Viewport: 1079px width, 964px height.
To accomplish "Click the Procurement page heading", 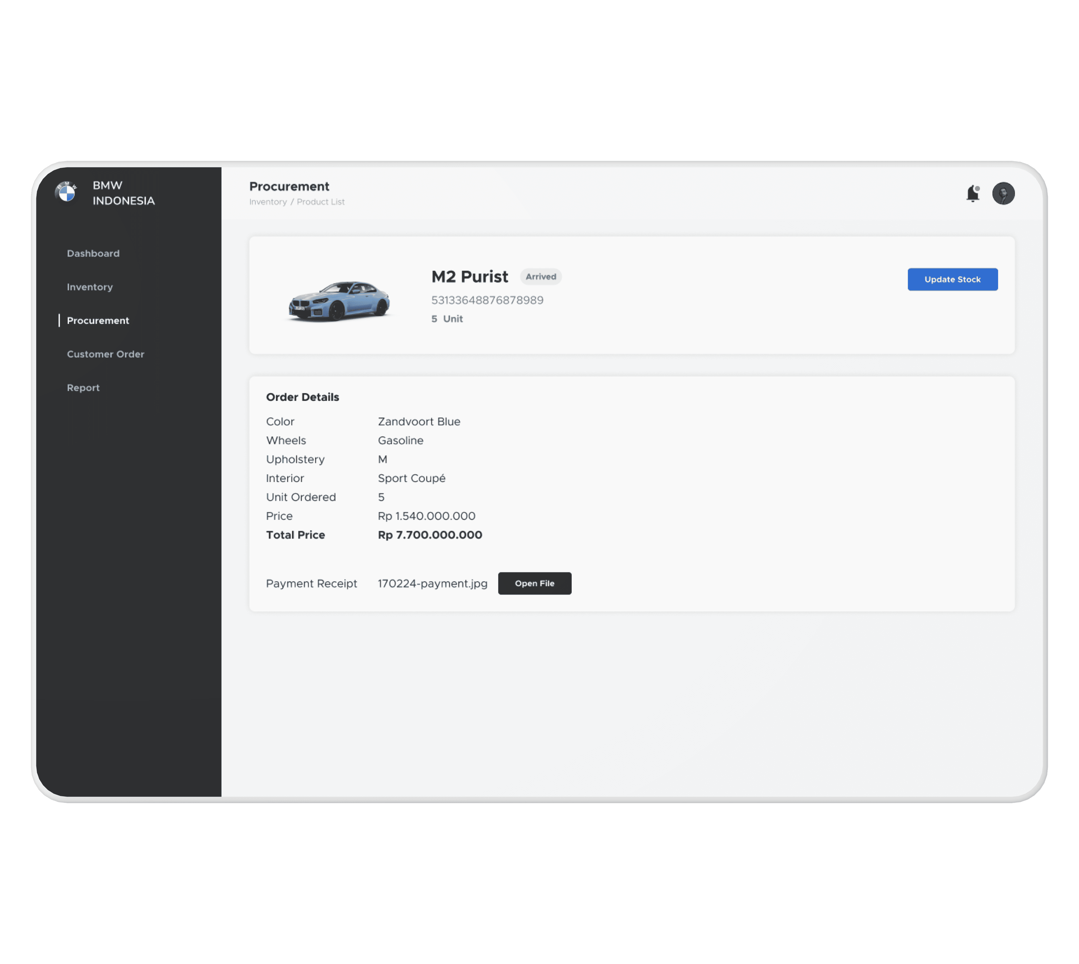I will 290,186.
